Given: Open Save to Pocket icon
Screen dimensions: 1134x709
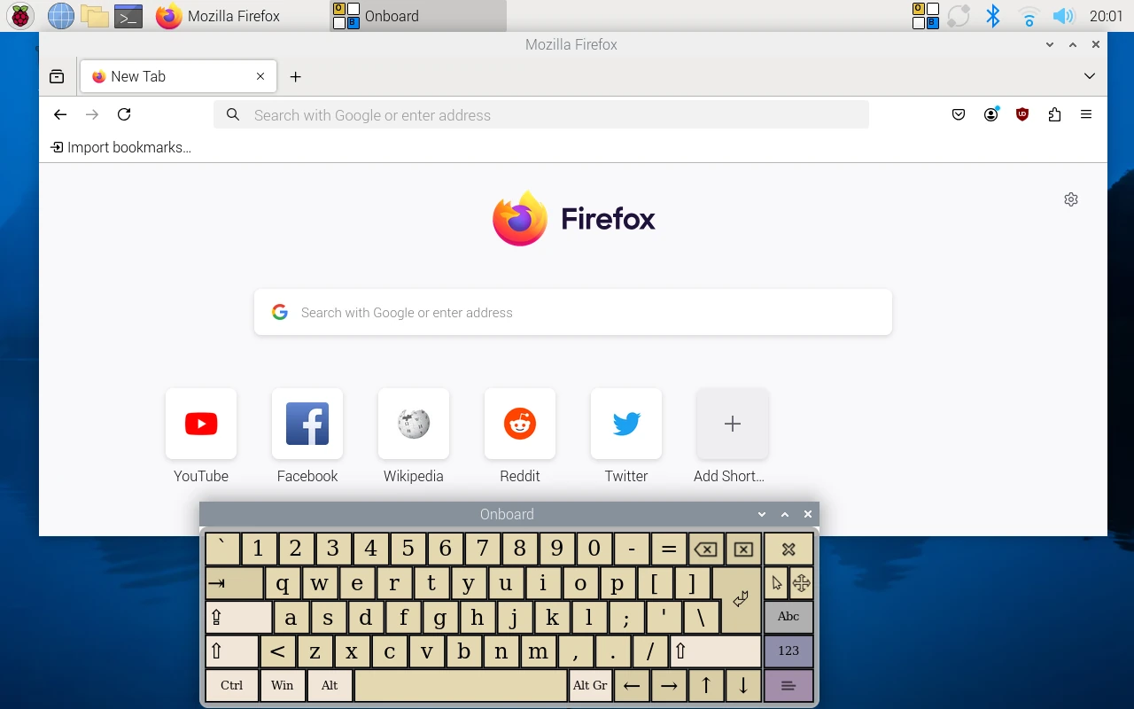Looking at the screenshot, I should pyautogui.click(x=959, y=114).
